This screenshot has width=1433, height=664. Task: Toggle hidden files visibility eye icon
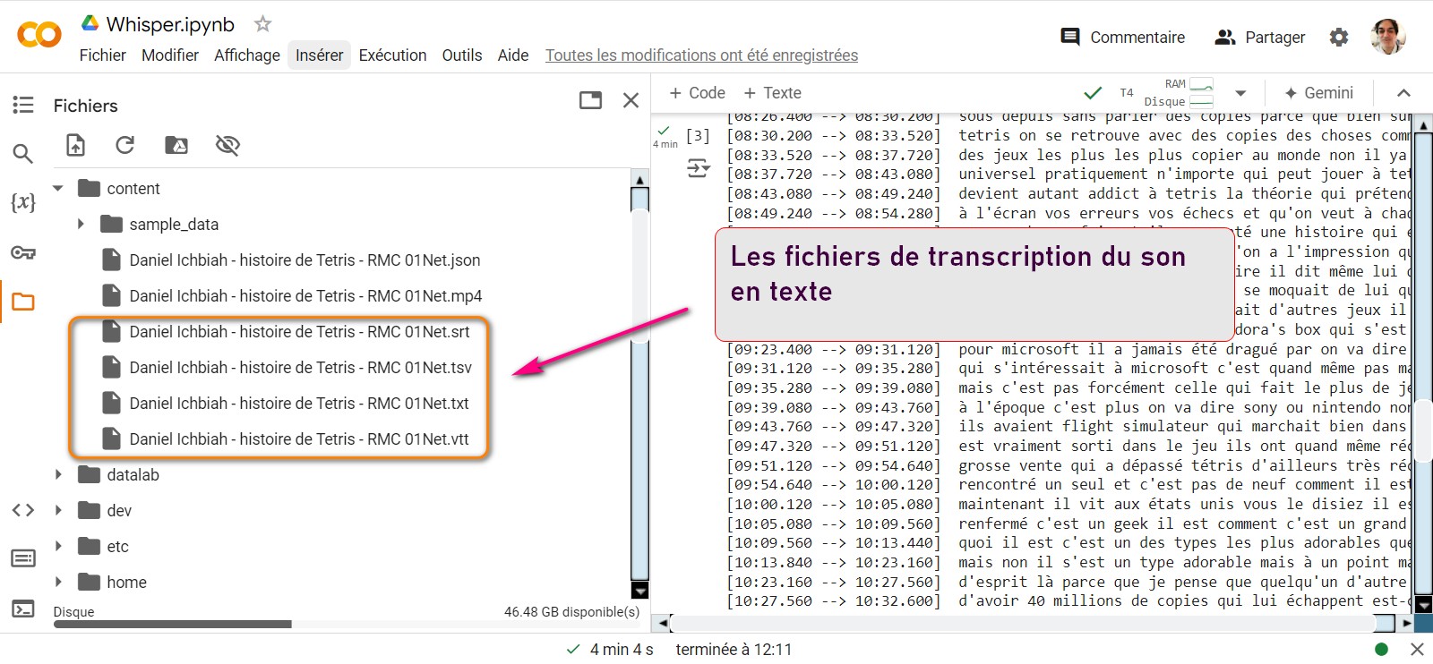(227, 145)
